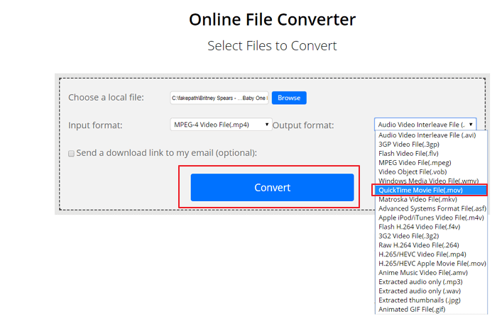Choose Apple iPod/iTunes Video File(.m4v)
This screenshot has width=497, height=316.
[x=431, y=218]
